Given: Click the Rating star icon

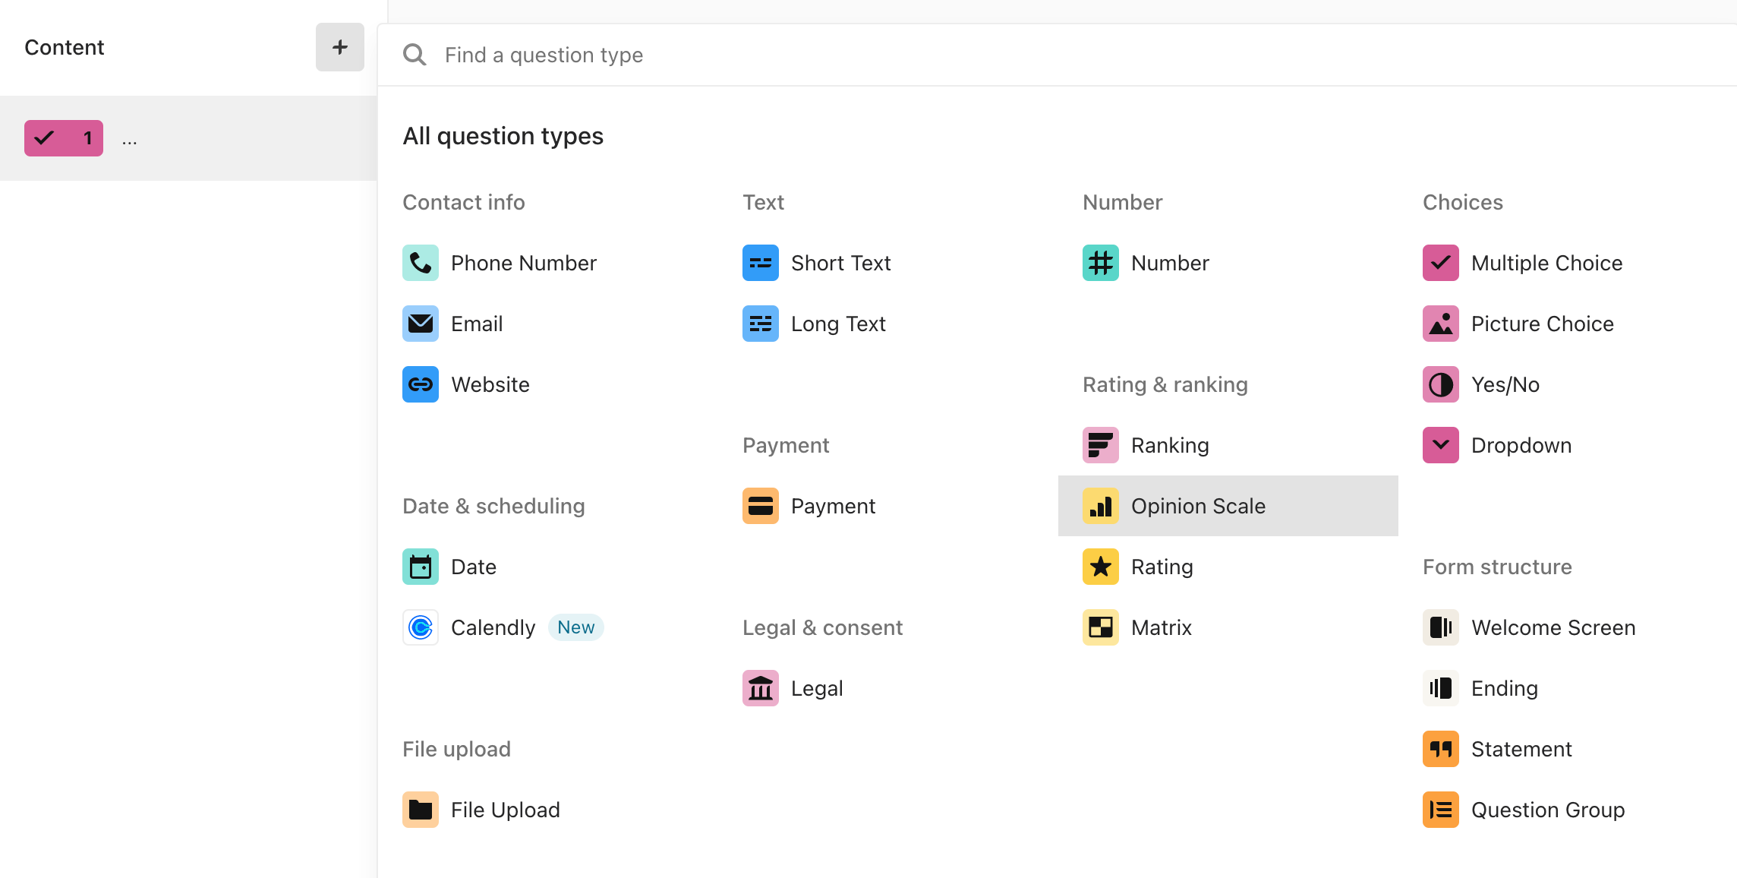Looking at the screenshot, I should pyautogui.click(x=1101, y=567).
